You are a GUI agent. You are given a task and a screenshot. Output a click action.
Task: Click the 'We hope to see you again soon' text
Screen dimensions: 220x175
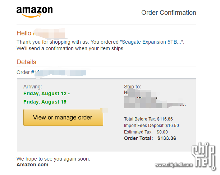[53, 159]
